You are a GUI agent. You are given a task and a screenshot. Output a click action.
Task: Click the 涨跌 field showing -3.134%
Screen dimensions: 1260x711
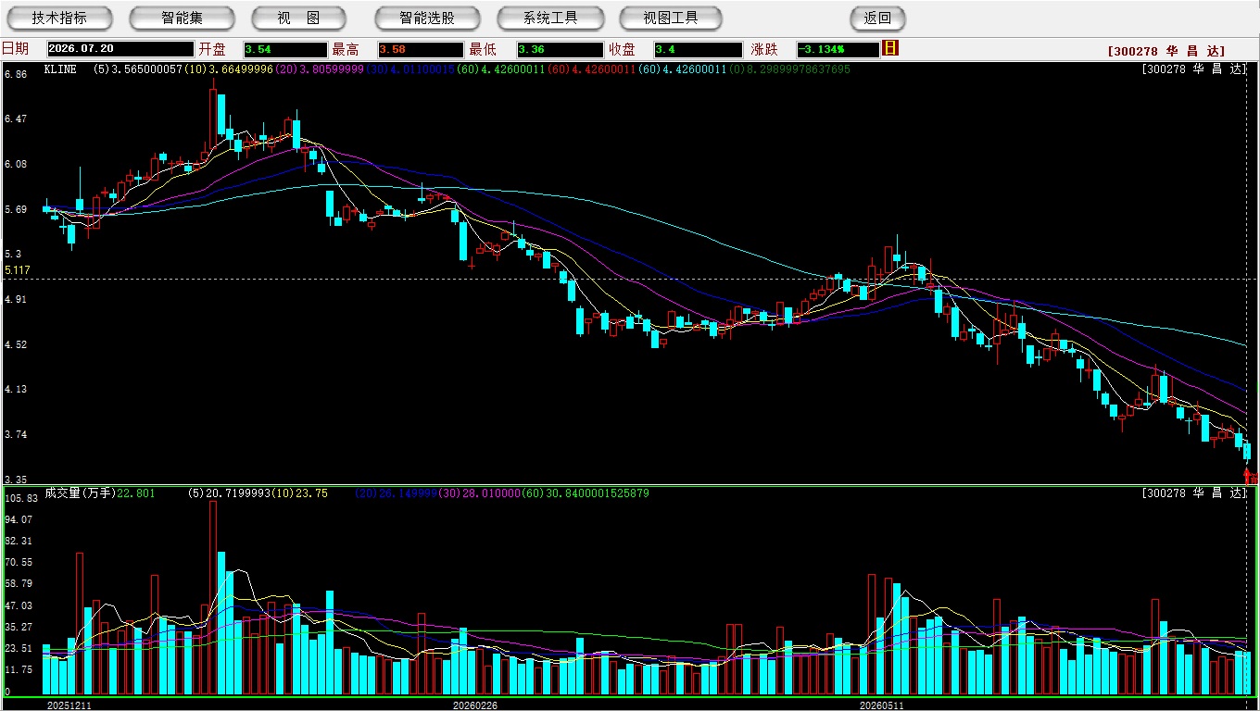pyautogui.click(x=838, y=49)
